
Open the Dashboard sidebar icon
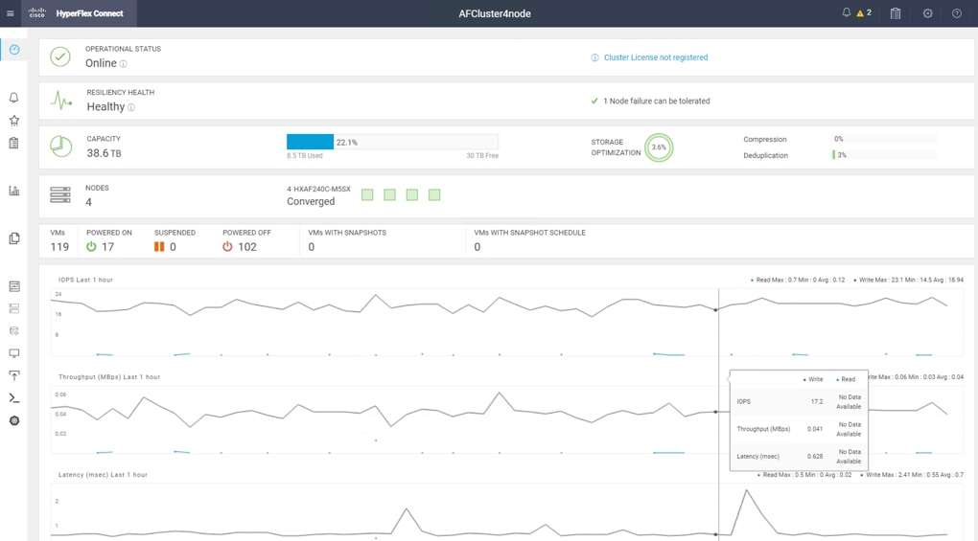(13, 50)
